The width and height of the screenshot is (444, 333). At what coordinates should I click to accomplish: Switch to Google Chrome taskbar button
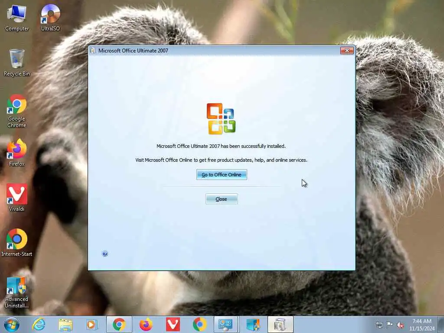click(119, 324)
